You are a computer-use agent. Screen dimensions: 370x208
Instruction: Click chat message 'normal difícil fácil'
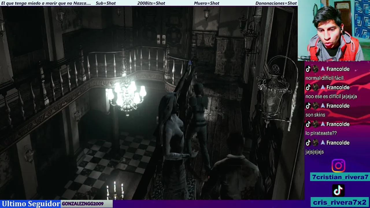point(324,78)
